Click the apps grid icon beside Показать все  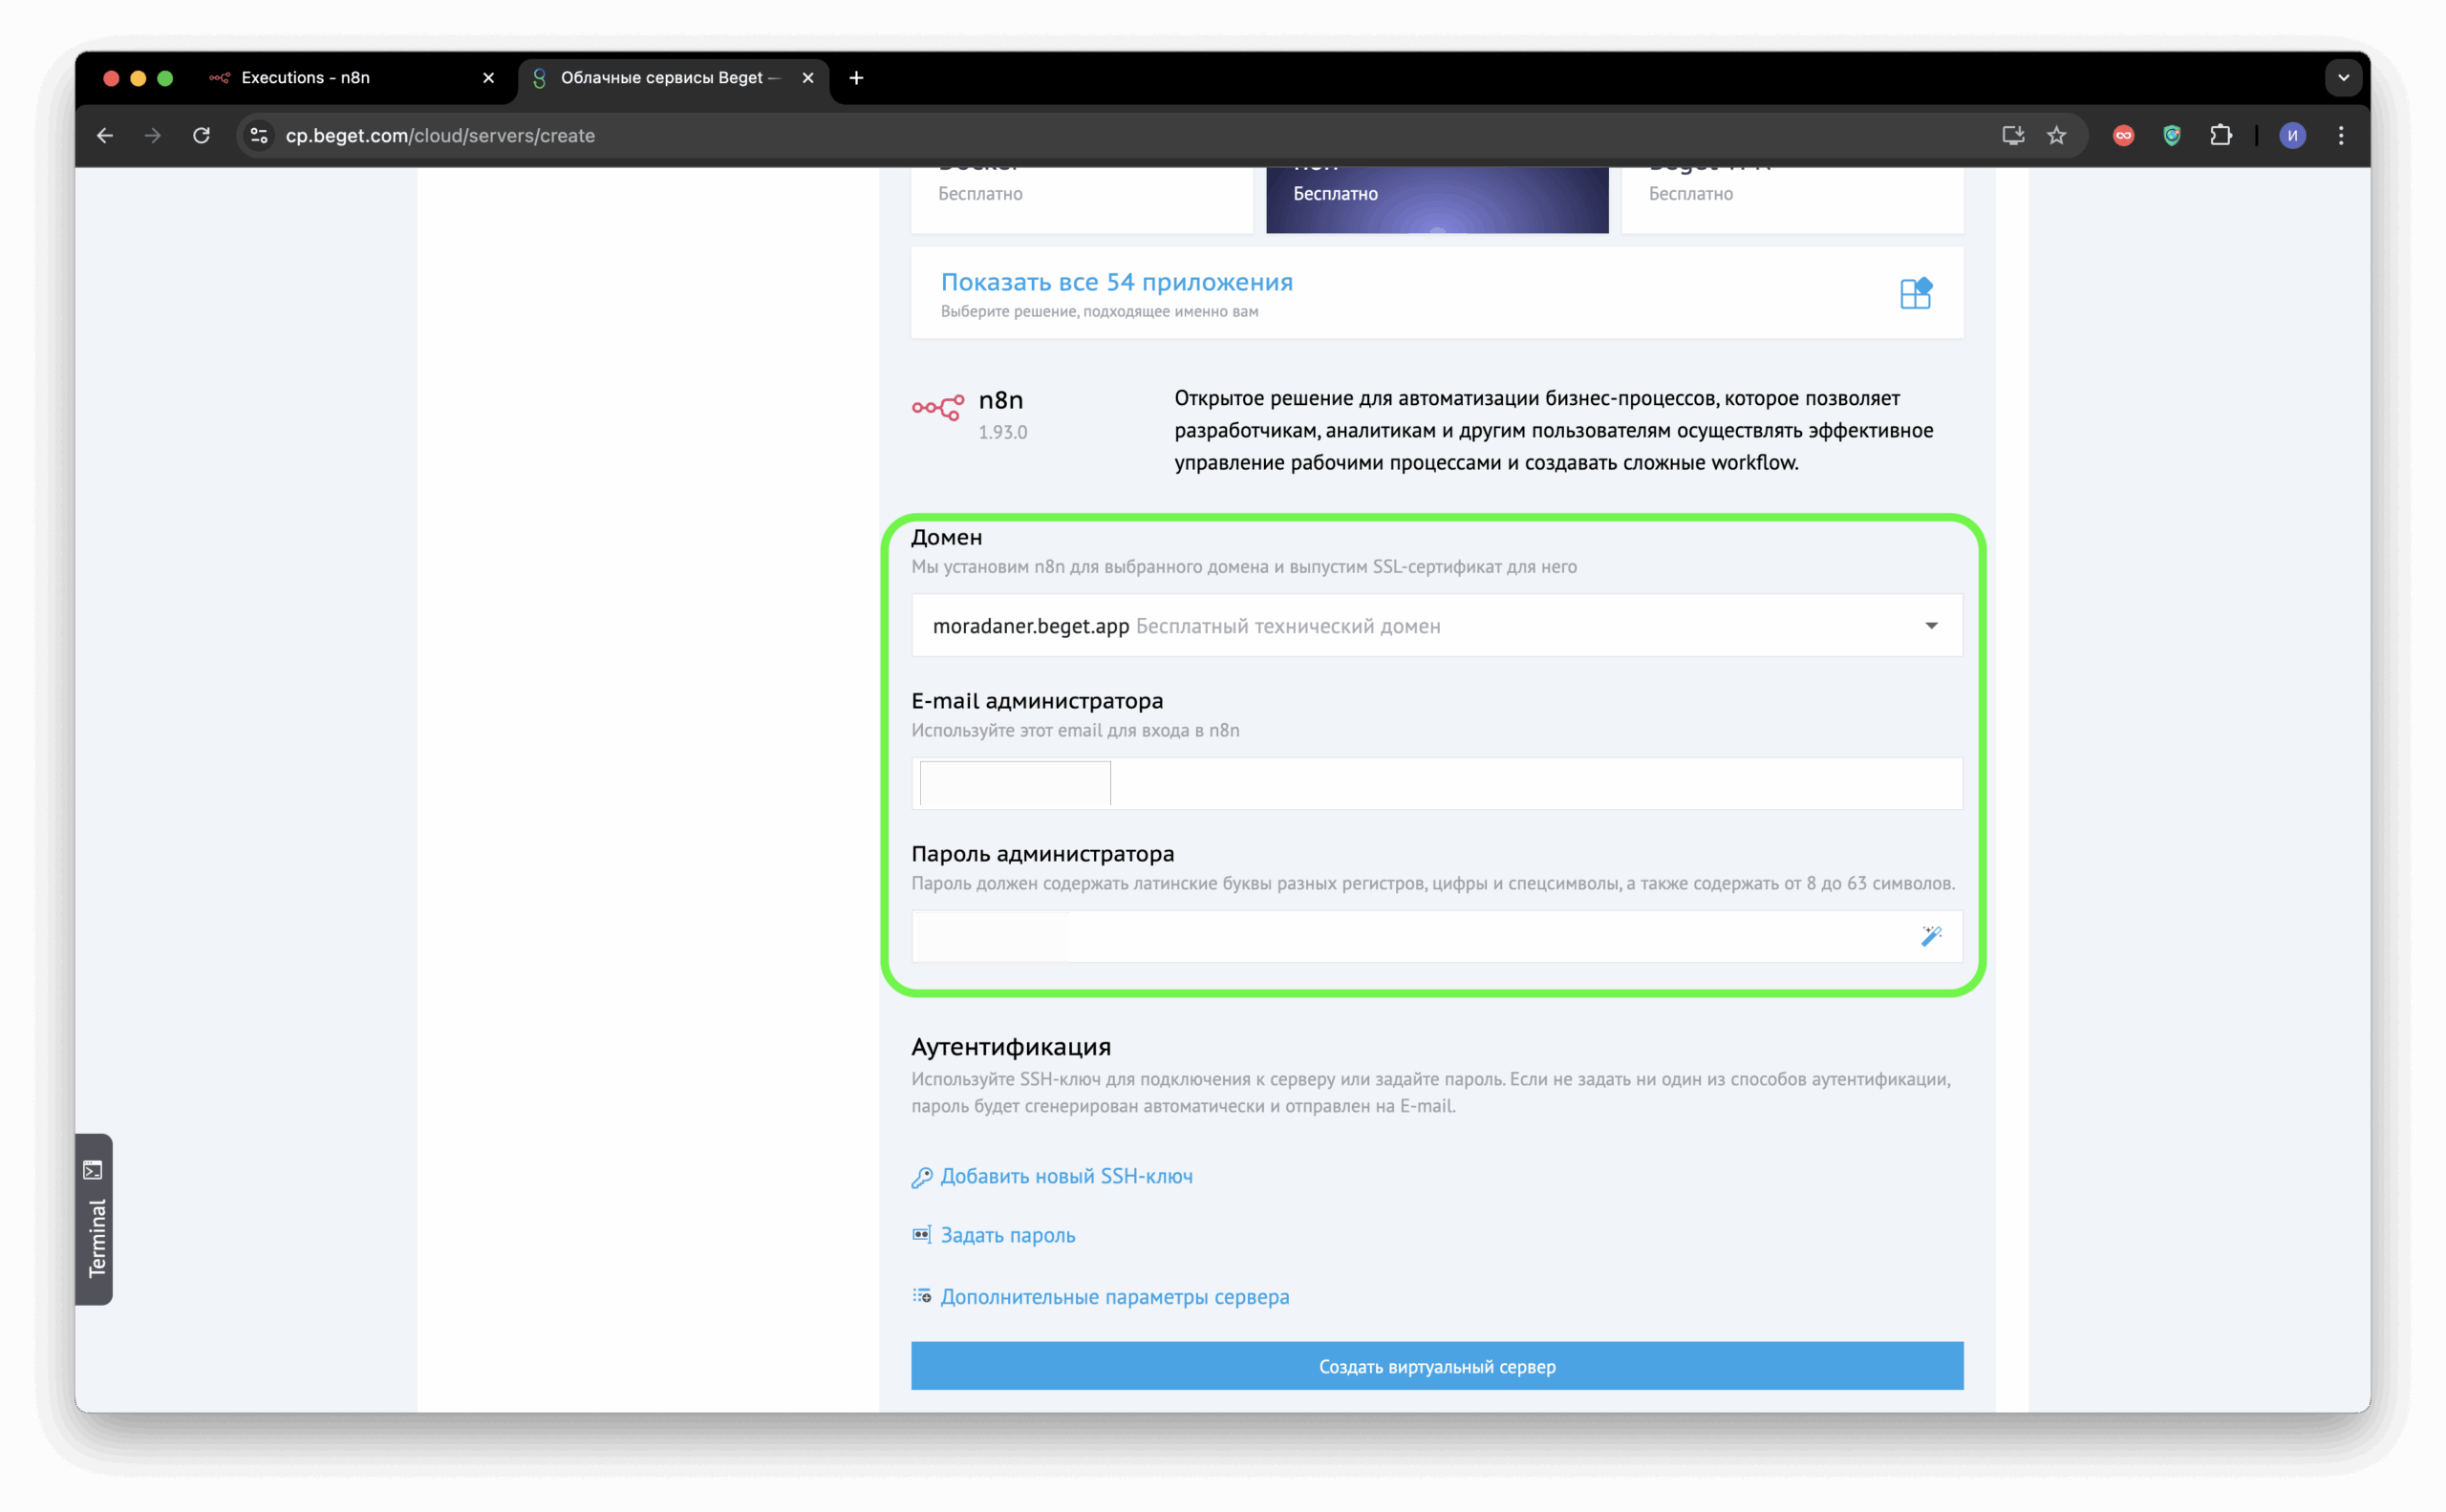coord(1915,293)
